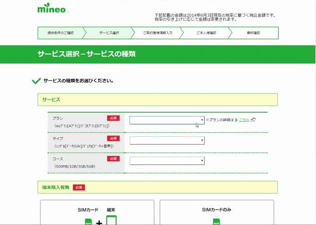Image resolution: width=316 pixels, height=225 pixels.
Task: Choose the SIMカード + 端末 option card
Action: [97, 212]
